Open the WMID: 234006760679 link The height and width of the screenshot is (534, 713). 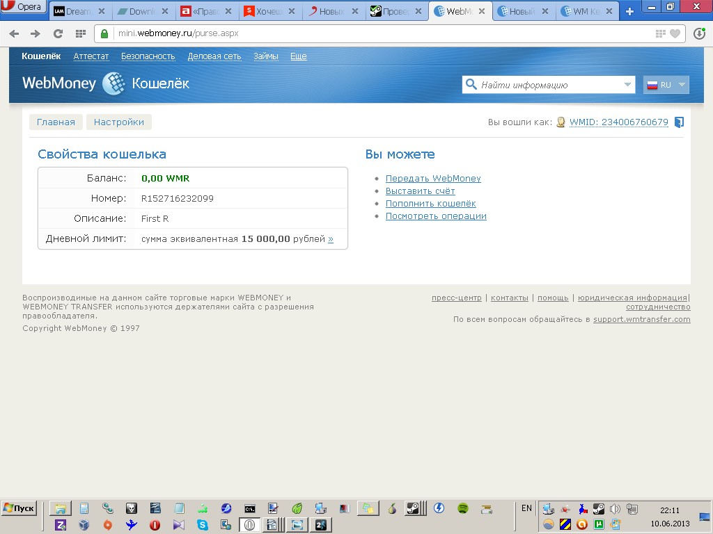(619, 122)
